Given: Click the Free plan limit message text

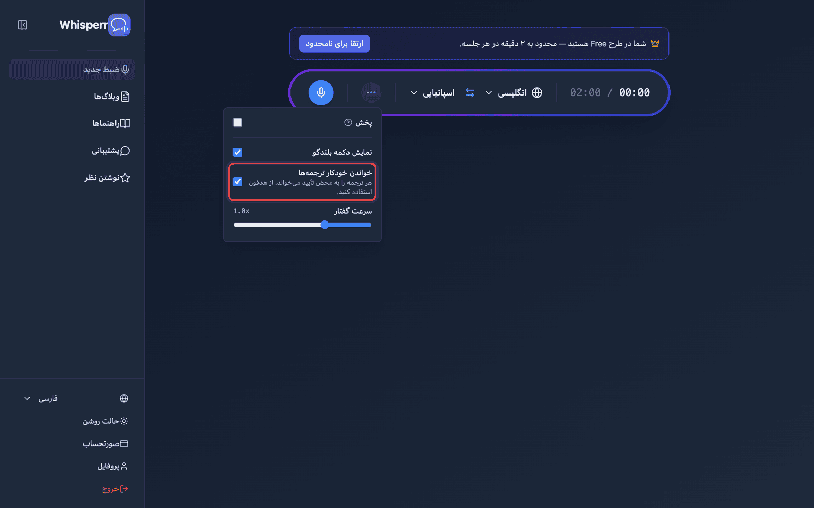Looking at the screenshot, I should [553, 44].
